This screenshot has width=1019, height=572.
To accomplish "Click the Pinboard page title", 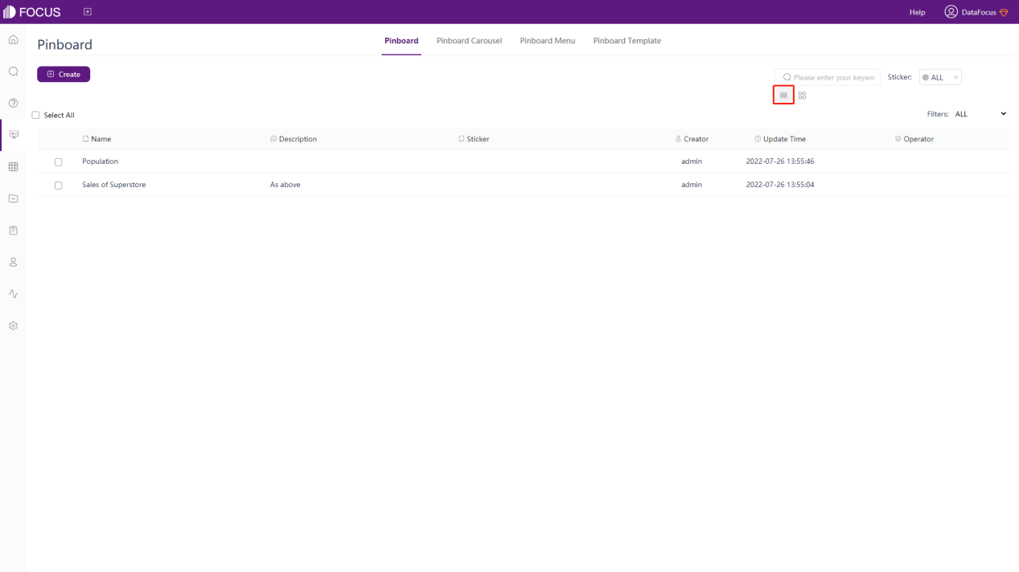I will tap(64, 45).
